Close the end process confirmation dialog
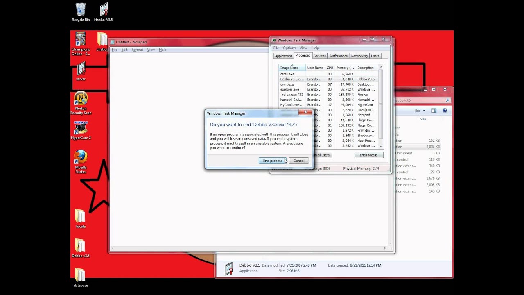The height and width of the screenshot is (295, 524). pos(305,112)
